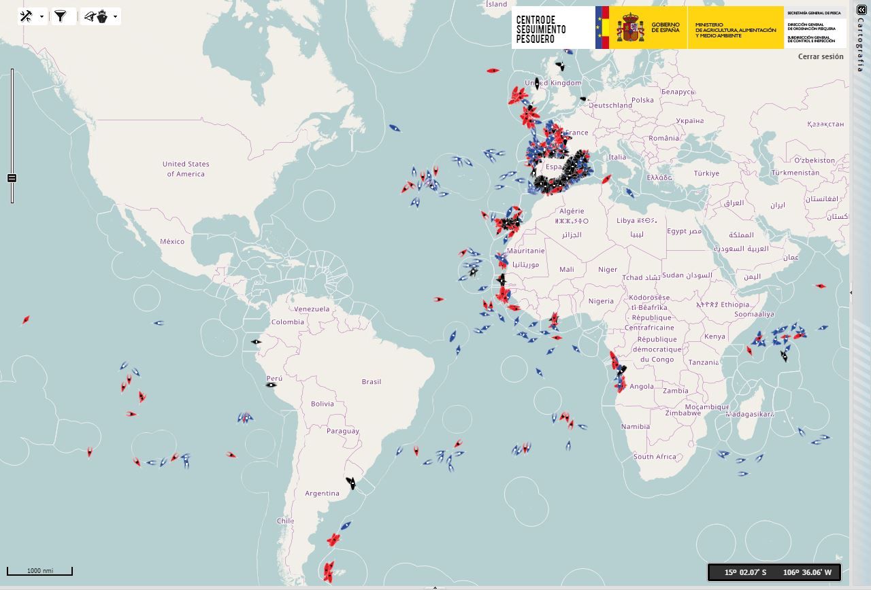This screenshot has width=871, height=590.
Task: Select the black vessel near Peru coast
Action: (271, 385)
